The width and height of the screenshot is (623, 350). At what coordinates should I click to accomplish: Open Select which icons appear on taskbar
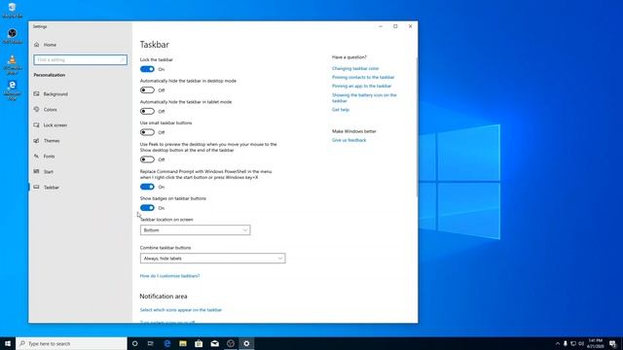[181, 310]
